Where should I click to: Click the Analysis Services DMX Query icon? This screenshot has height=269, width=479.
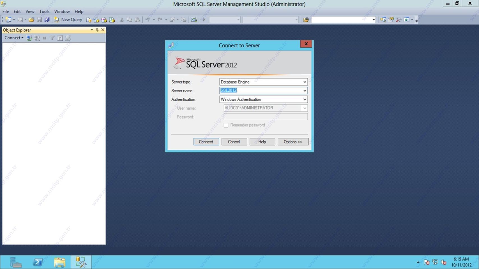point(104,20)
